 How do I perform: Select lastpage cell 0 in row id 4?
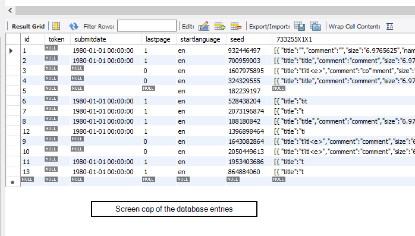tap(159, 81)
